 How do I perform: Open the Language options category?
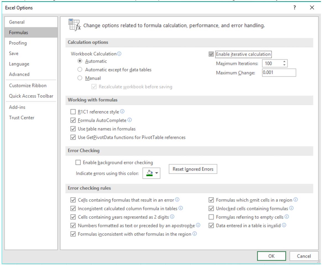click(x=31, y=64)
